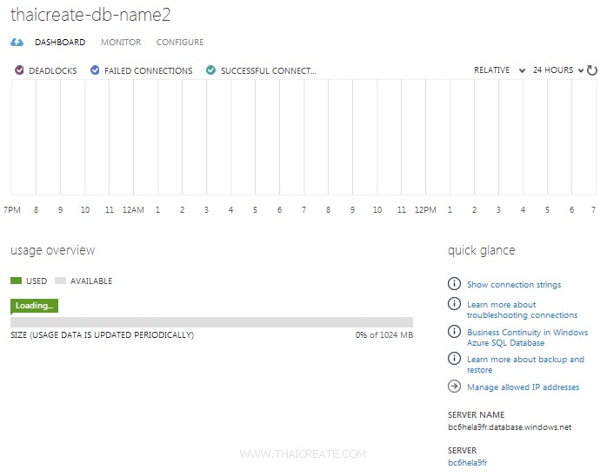Open Learn more about troubleshooting connections

click(522, 310)
